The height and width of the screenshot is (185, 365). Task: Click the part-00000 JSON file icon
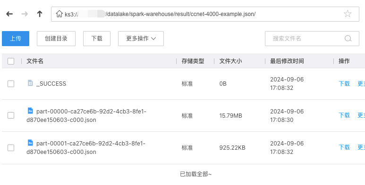coord(30,111)
